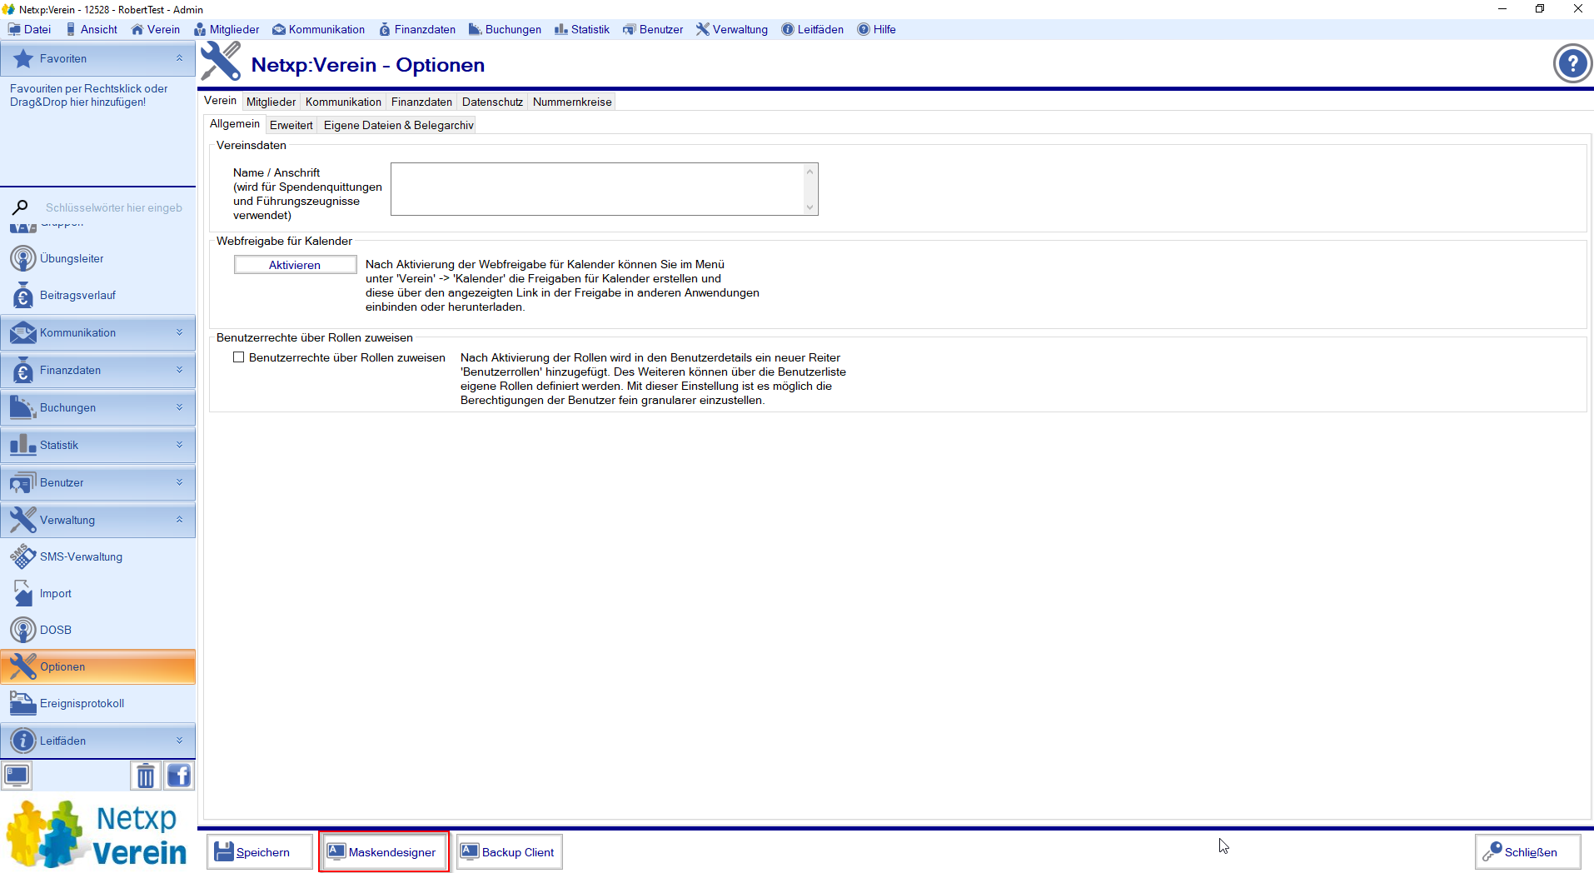Enable Benutzerrechte über Rollen zuweisen checkbox
The image size is (1594, 873).
[x=239, y=357]
